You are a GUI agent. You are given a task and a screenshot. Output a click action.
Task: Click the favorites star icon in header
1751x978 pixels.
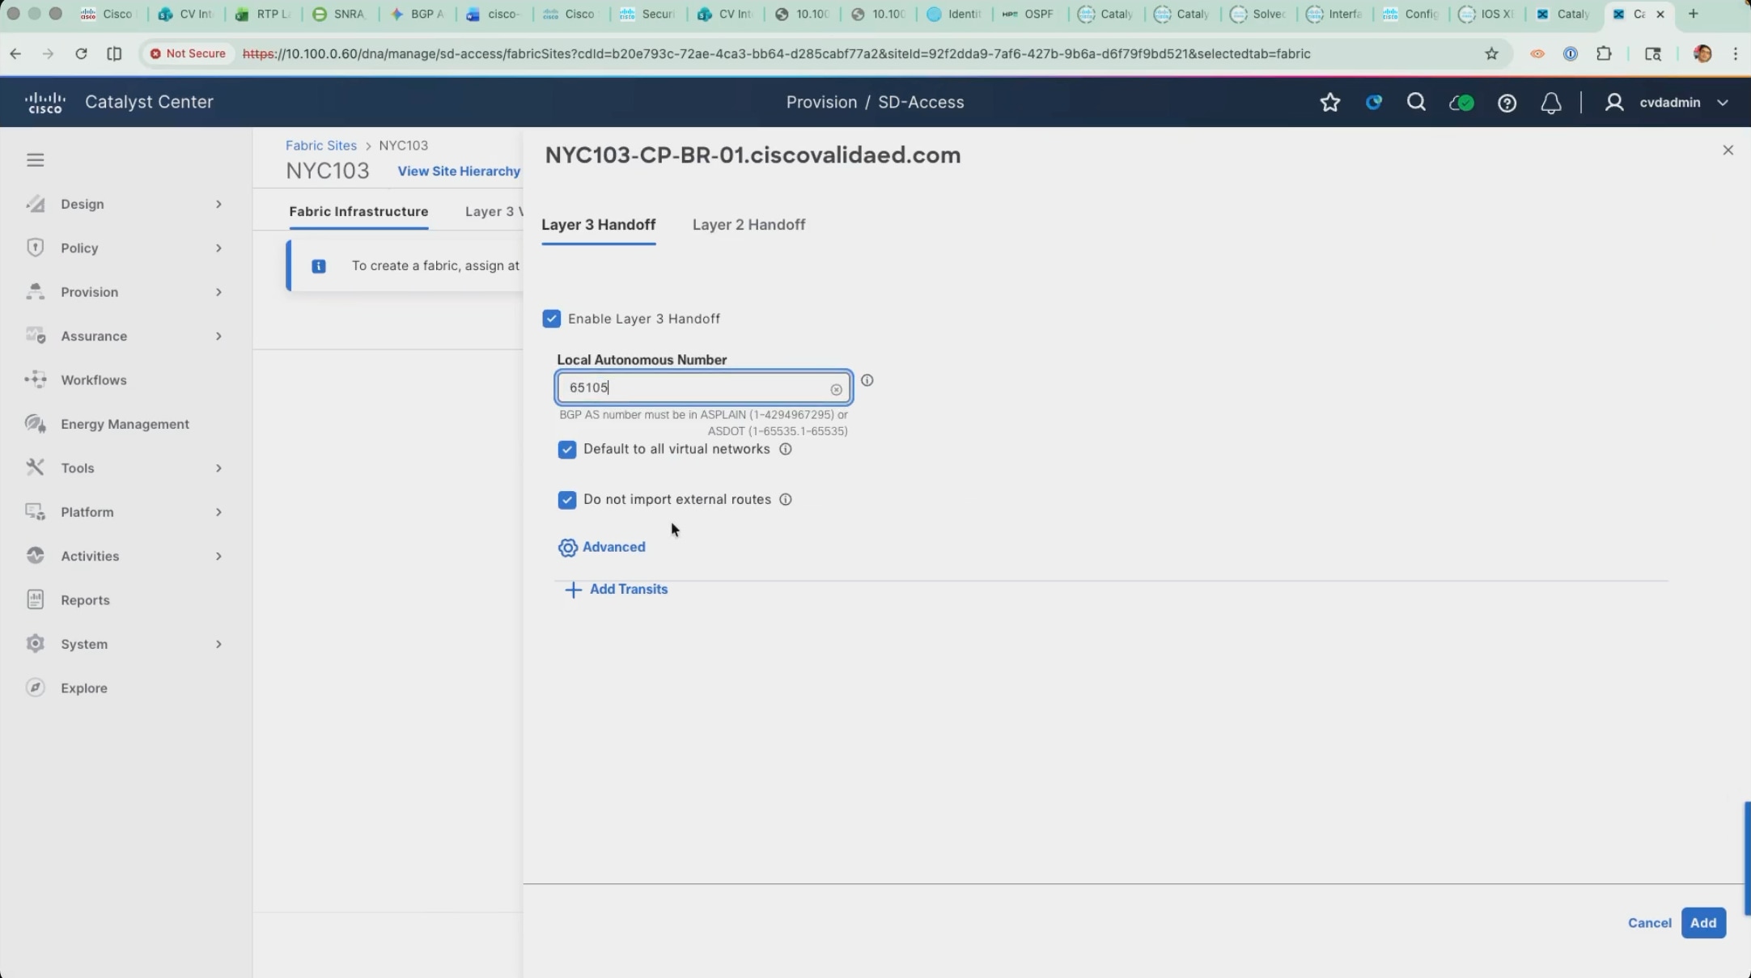pyautogui.click(x=1330, y=103)
